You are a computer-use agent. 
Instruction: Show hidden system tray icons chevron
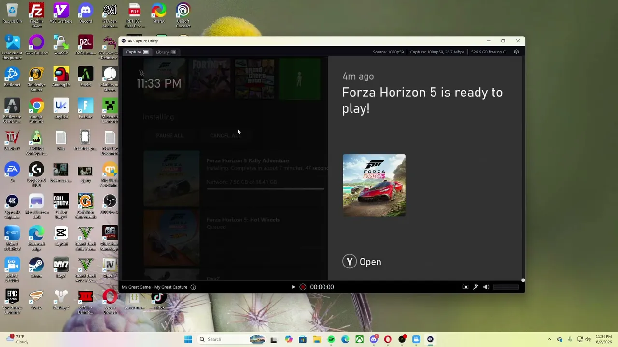[x=549, y=339]
